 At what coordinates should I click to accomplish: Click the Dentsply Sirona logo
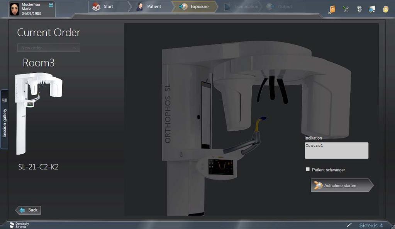pyautogui.click(x=19, y=225)
